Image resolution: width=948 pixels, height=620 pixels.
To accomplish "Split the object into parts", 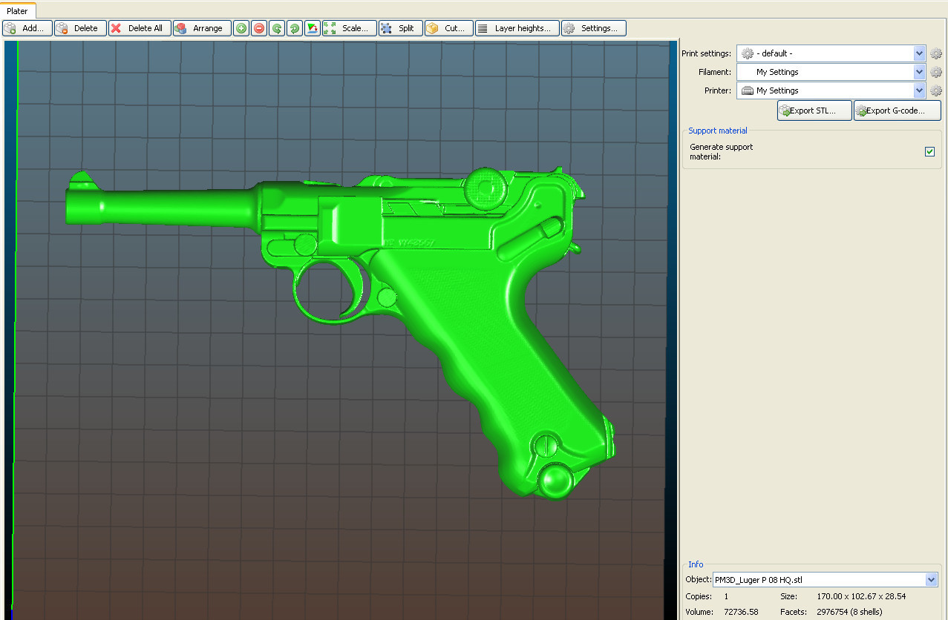I will (401, 28).
